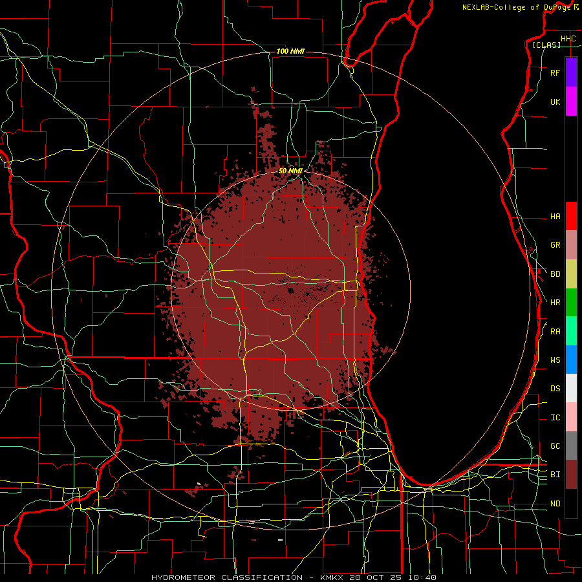Click the "10:40" timestamp in the caption
Screen dimensions: 582x582
coord(422,577)
